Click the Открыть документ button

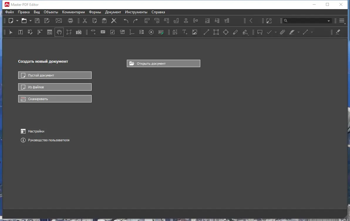click(163, 63)
